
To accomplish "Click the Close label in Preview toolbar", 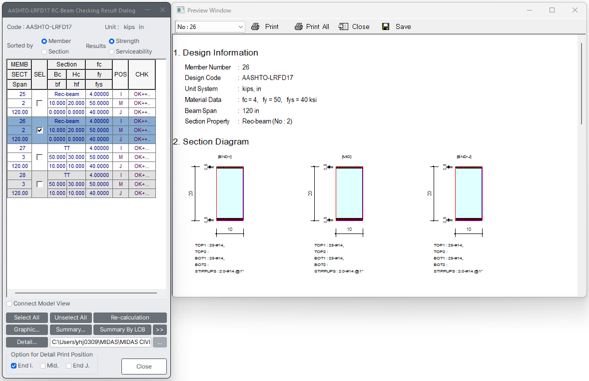I will click(x=361, y=26).
